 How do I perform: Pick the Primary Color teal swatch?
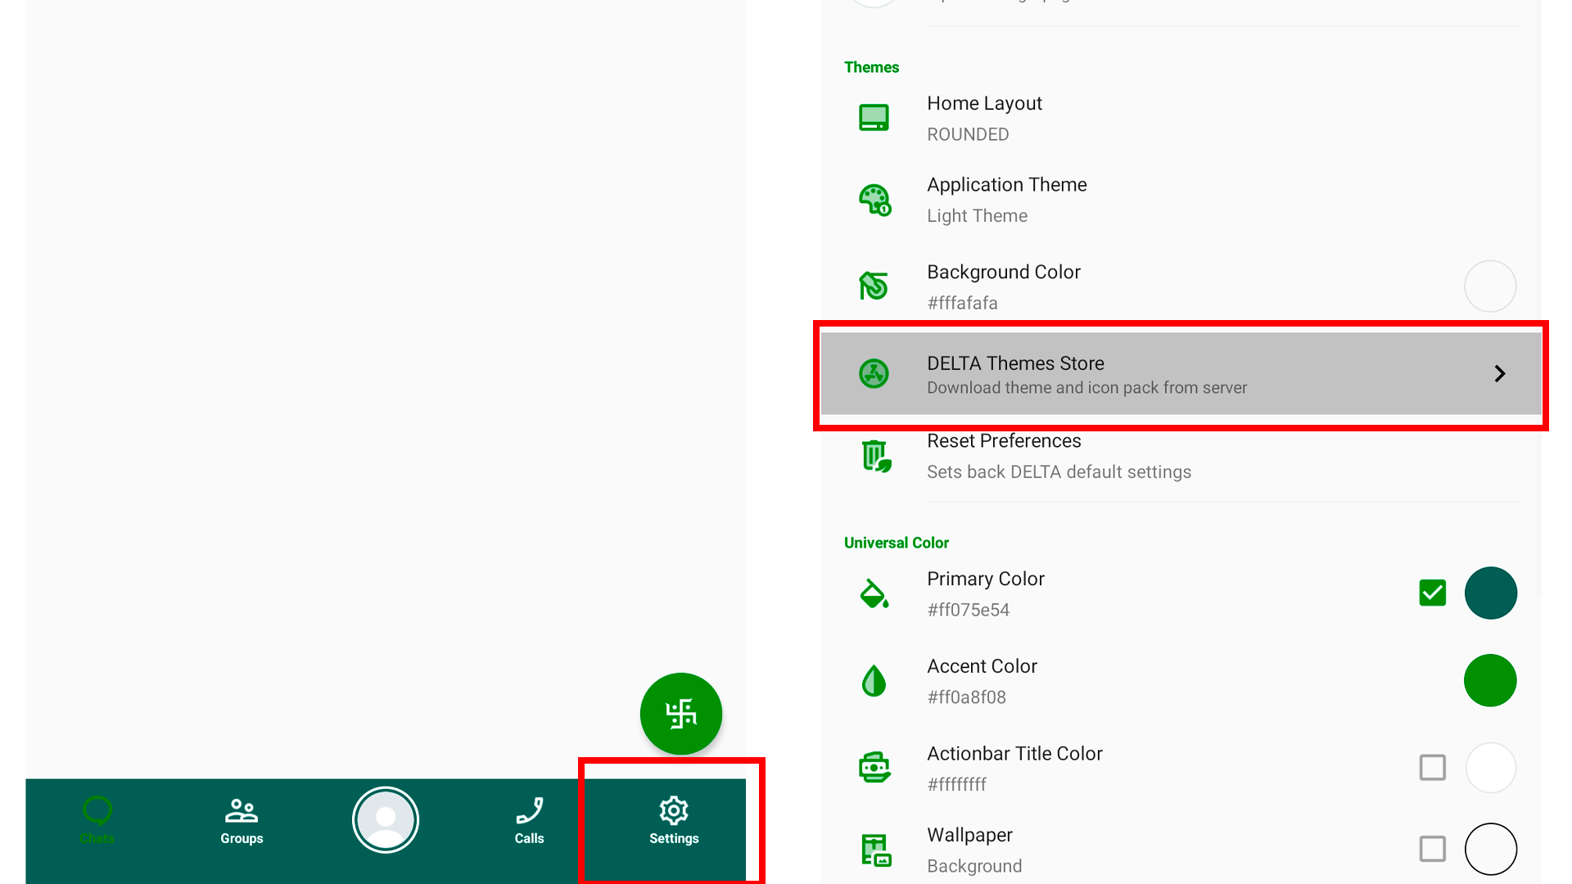[1489, 593]
